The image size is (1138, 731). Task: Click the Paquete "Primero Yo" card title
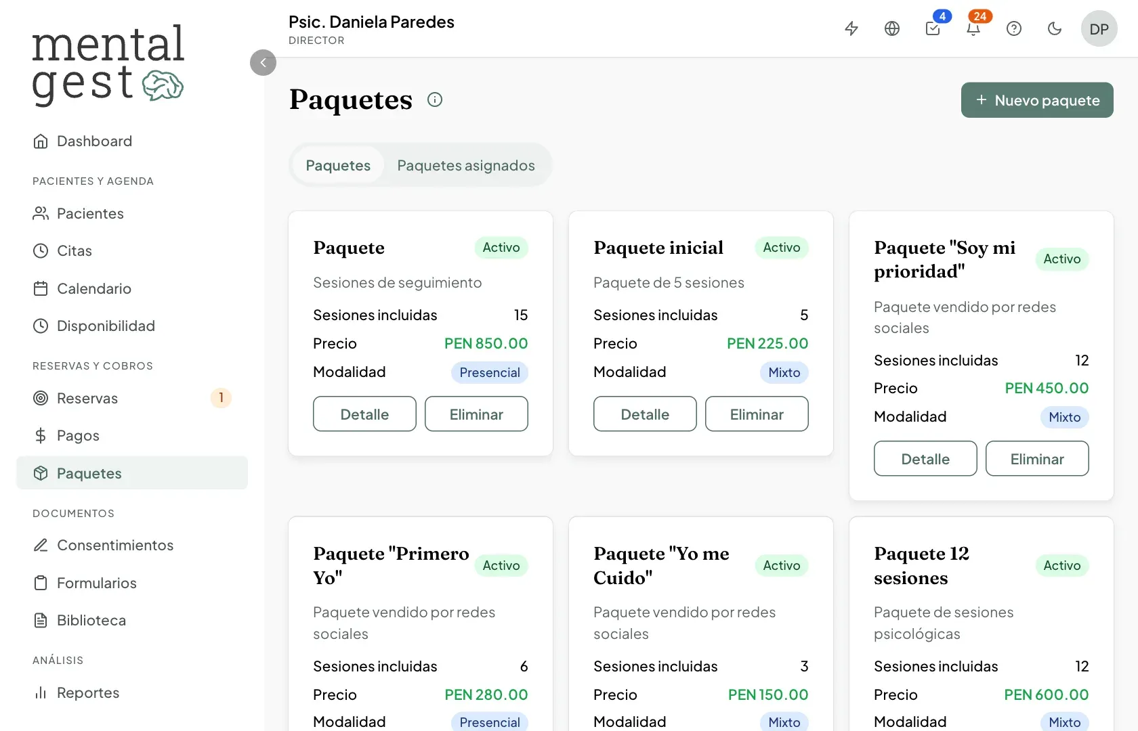[x=391, y=565]
